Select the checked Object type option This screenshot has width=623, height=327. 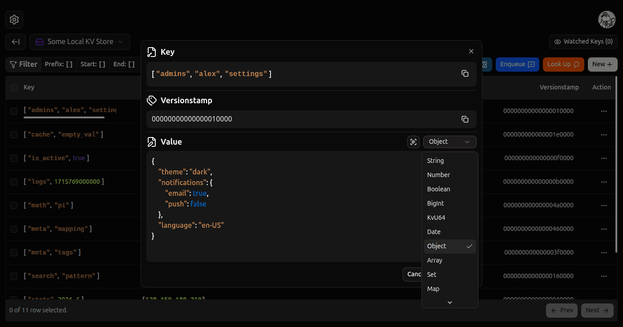click(x=450, y=246)
